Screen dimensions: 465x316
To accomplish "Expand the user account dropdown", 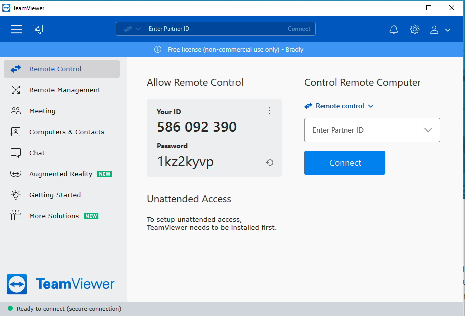I will (440, 30).
